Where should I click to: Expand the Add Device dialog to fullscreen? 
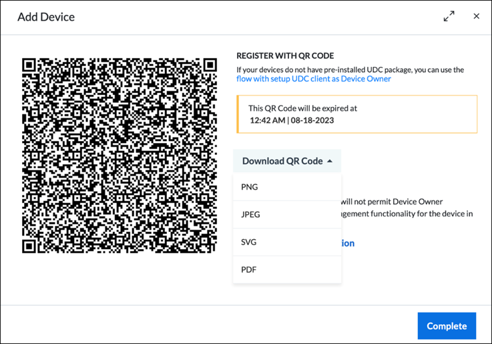(x=449, y=16)
